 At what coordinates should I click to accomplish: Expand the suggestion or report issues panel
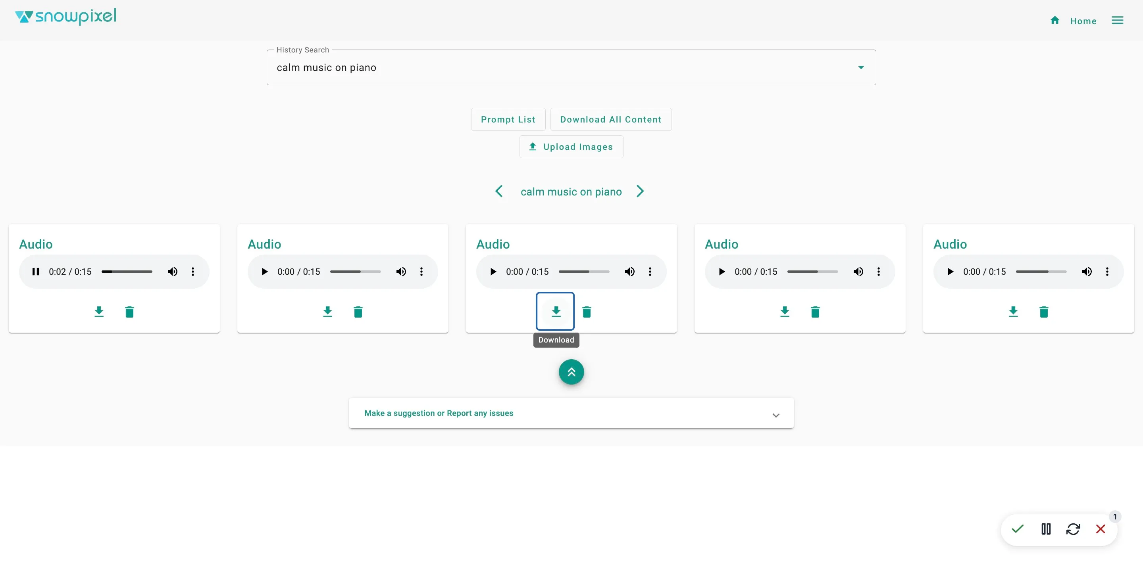click(x=571, y=413)
